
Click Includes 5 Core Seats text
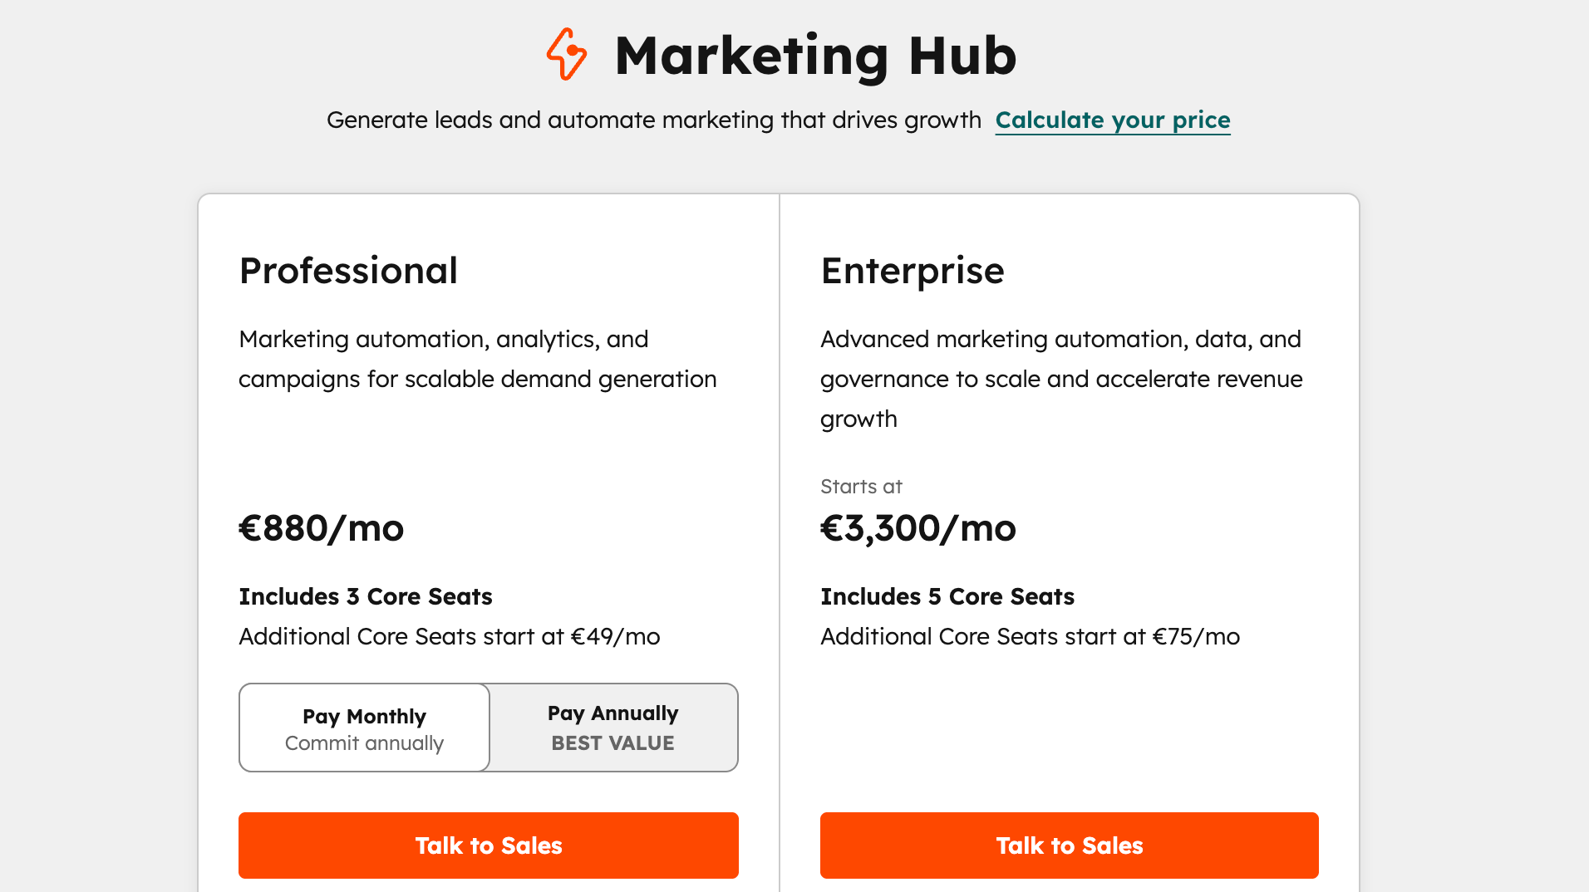click(x=947, y=596)
